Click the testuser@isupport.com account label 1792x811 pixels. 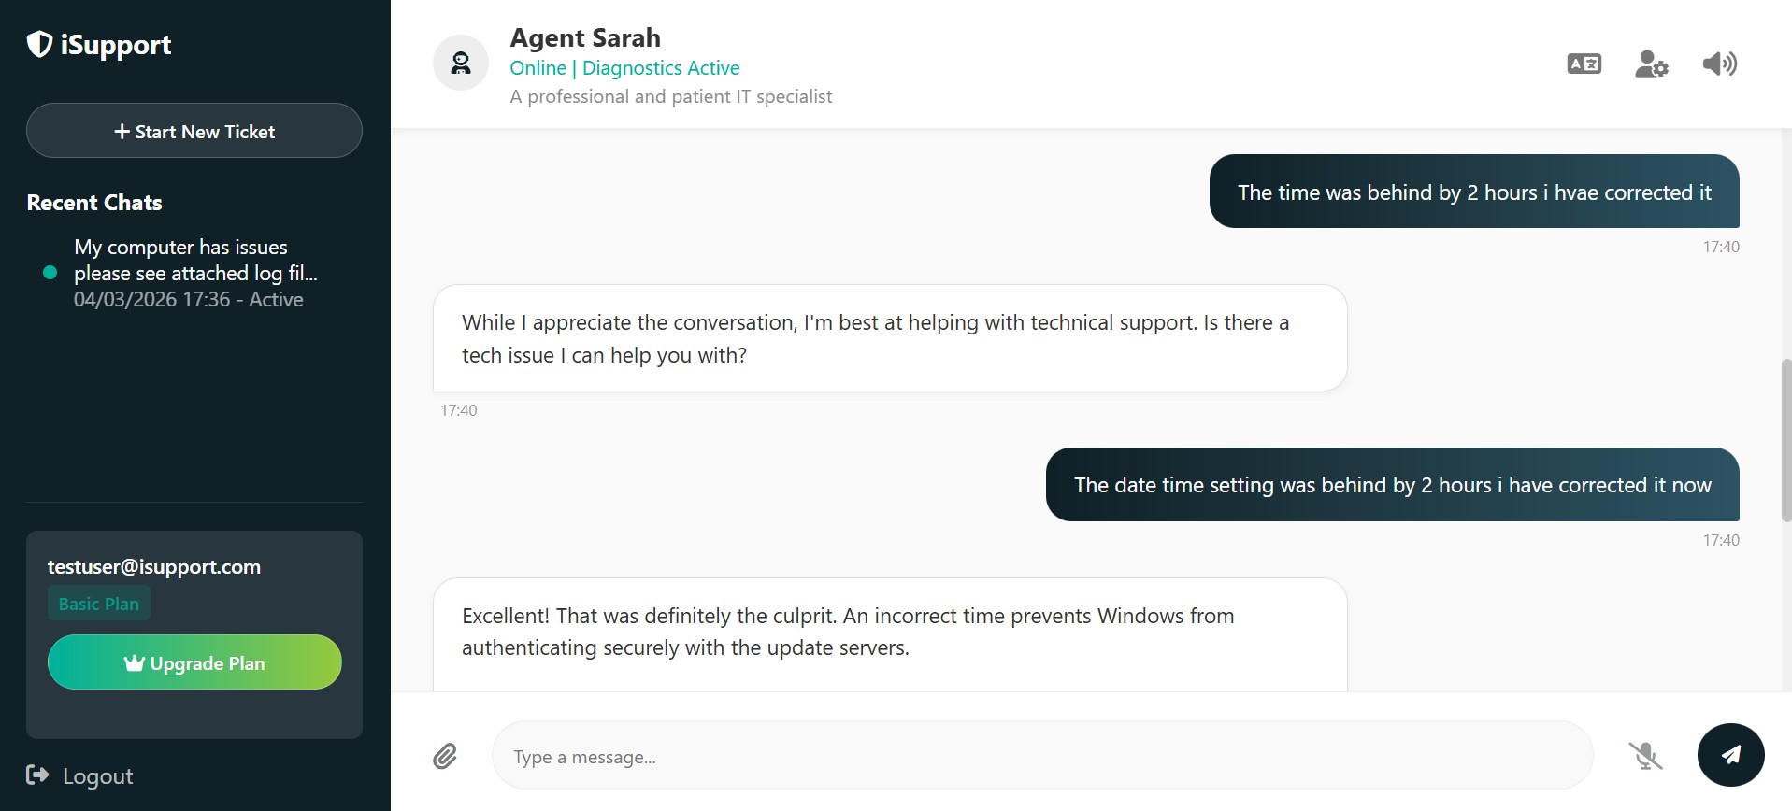(x=154, y=566)
